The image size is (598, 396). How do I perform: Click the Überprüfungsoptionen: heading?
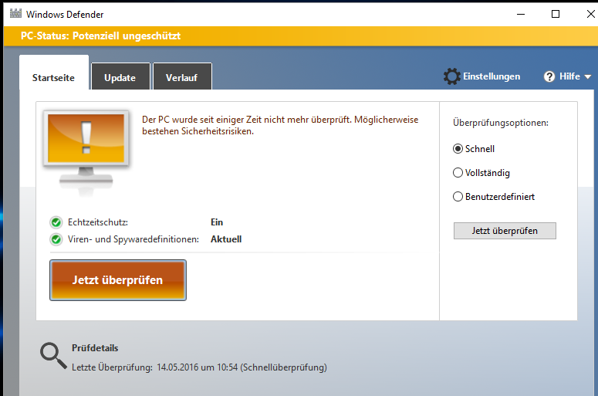(x=501, y=123)
